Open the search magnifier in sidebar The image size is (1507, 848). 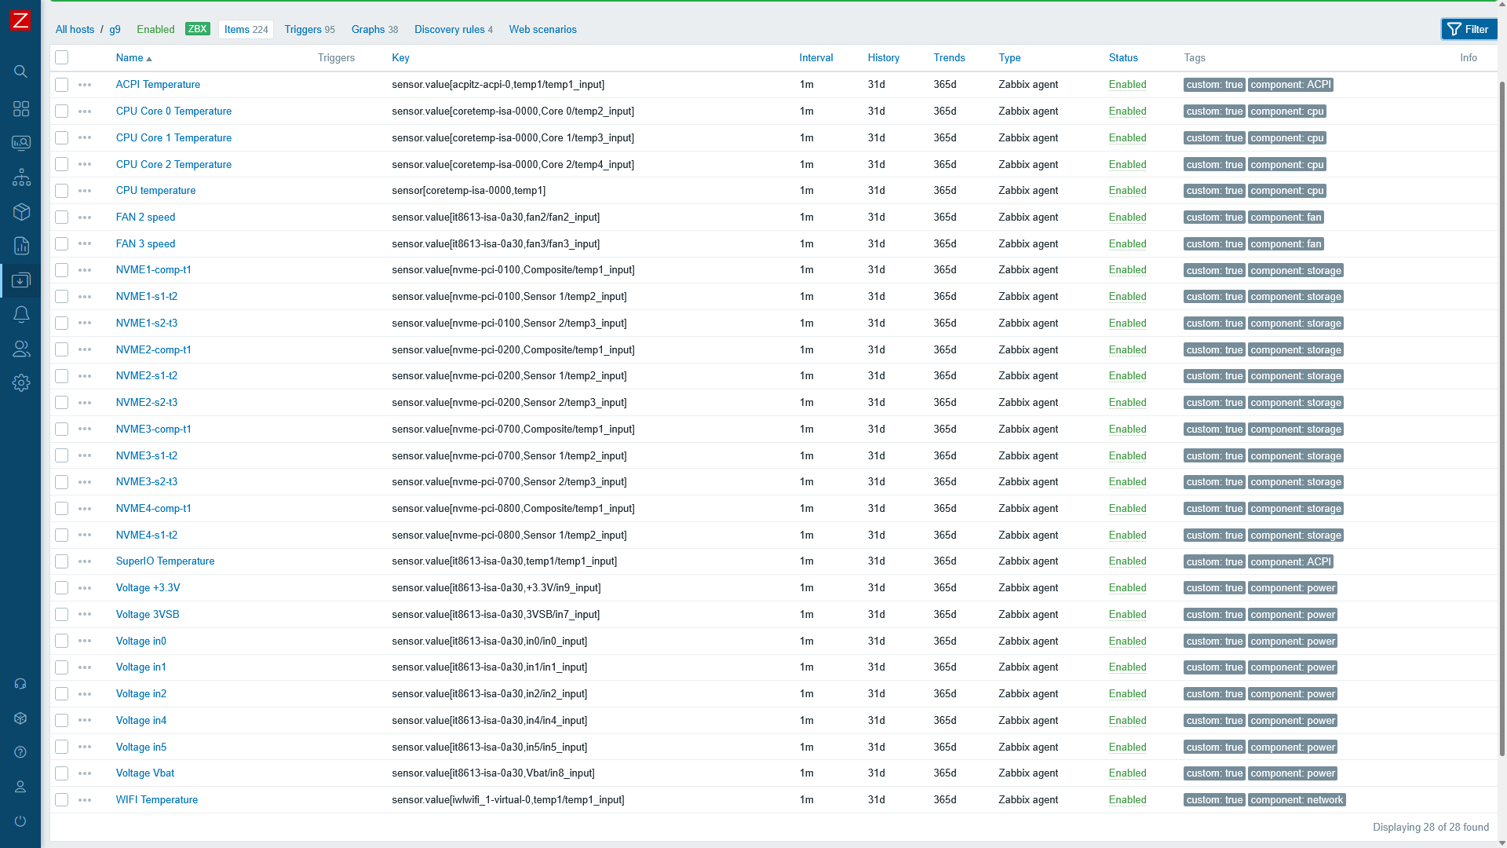tap(21, 71)
